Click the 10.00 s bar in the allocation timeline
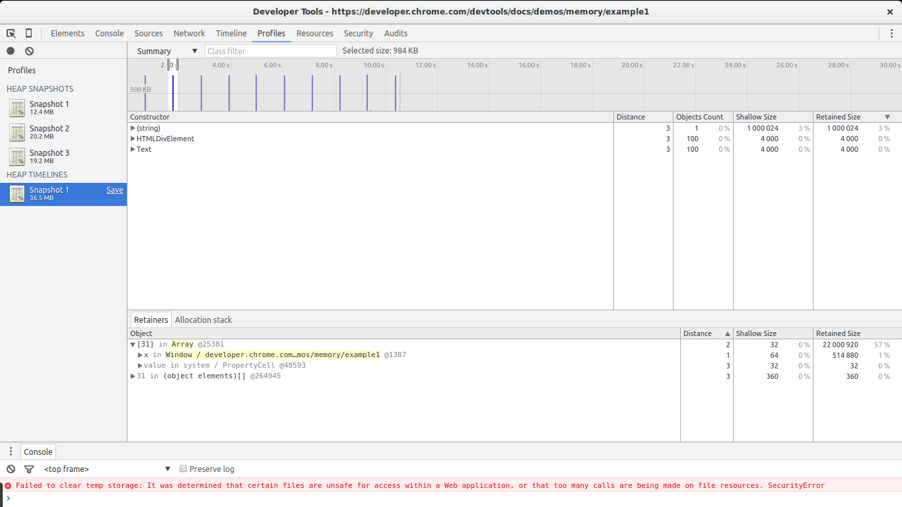 (x=367, y=92)
